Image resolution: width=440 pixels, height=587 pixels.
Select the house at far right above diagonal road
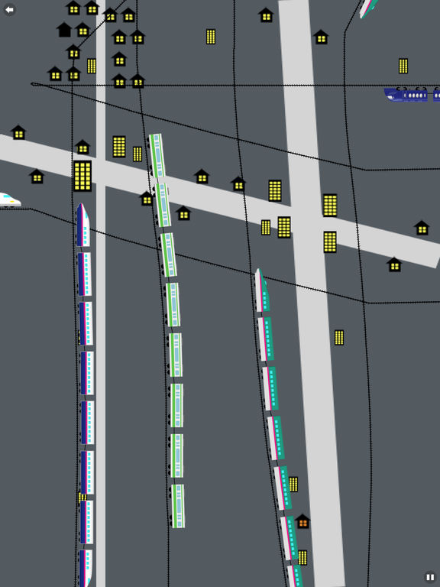[422, 228]
